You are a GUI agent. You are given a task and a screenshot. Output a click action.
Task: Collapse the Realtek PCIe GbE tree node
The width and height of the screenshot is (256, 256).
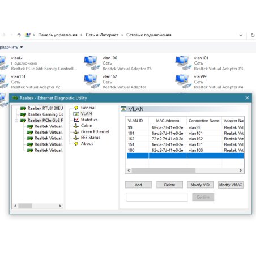click(16, 121)
